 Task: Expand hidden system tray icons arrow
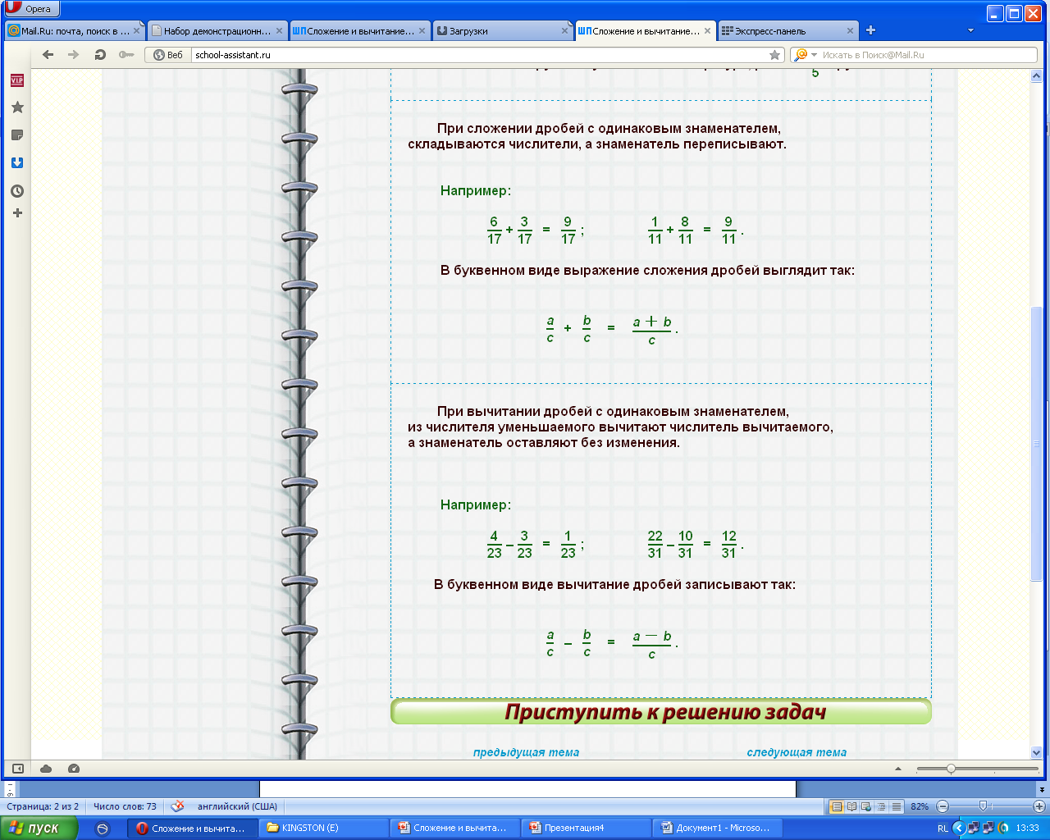coord(958,829)
